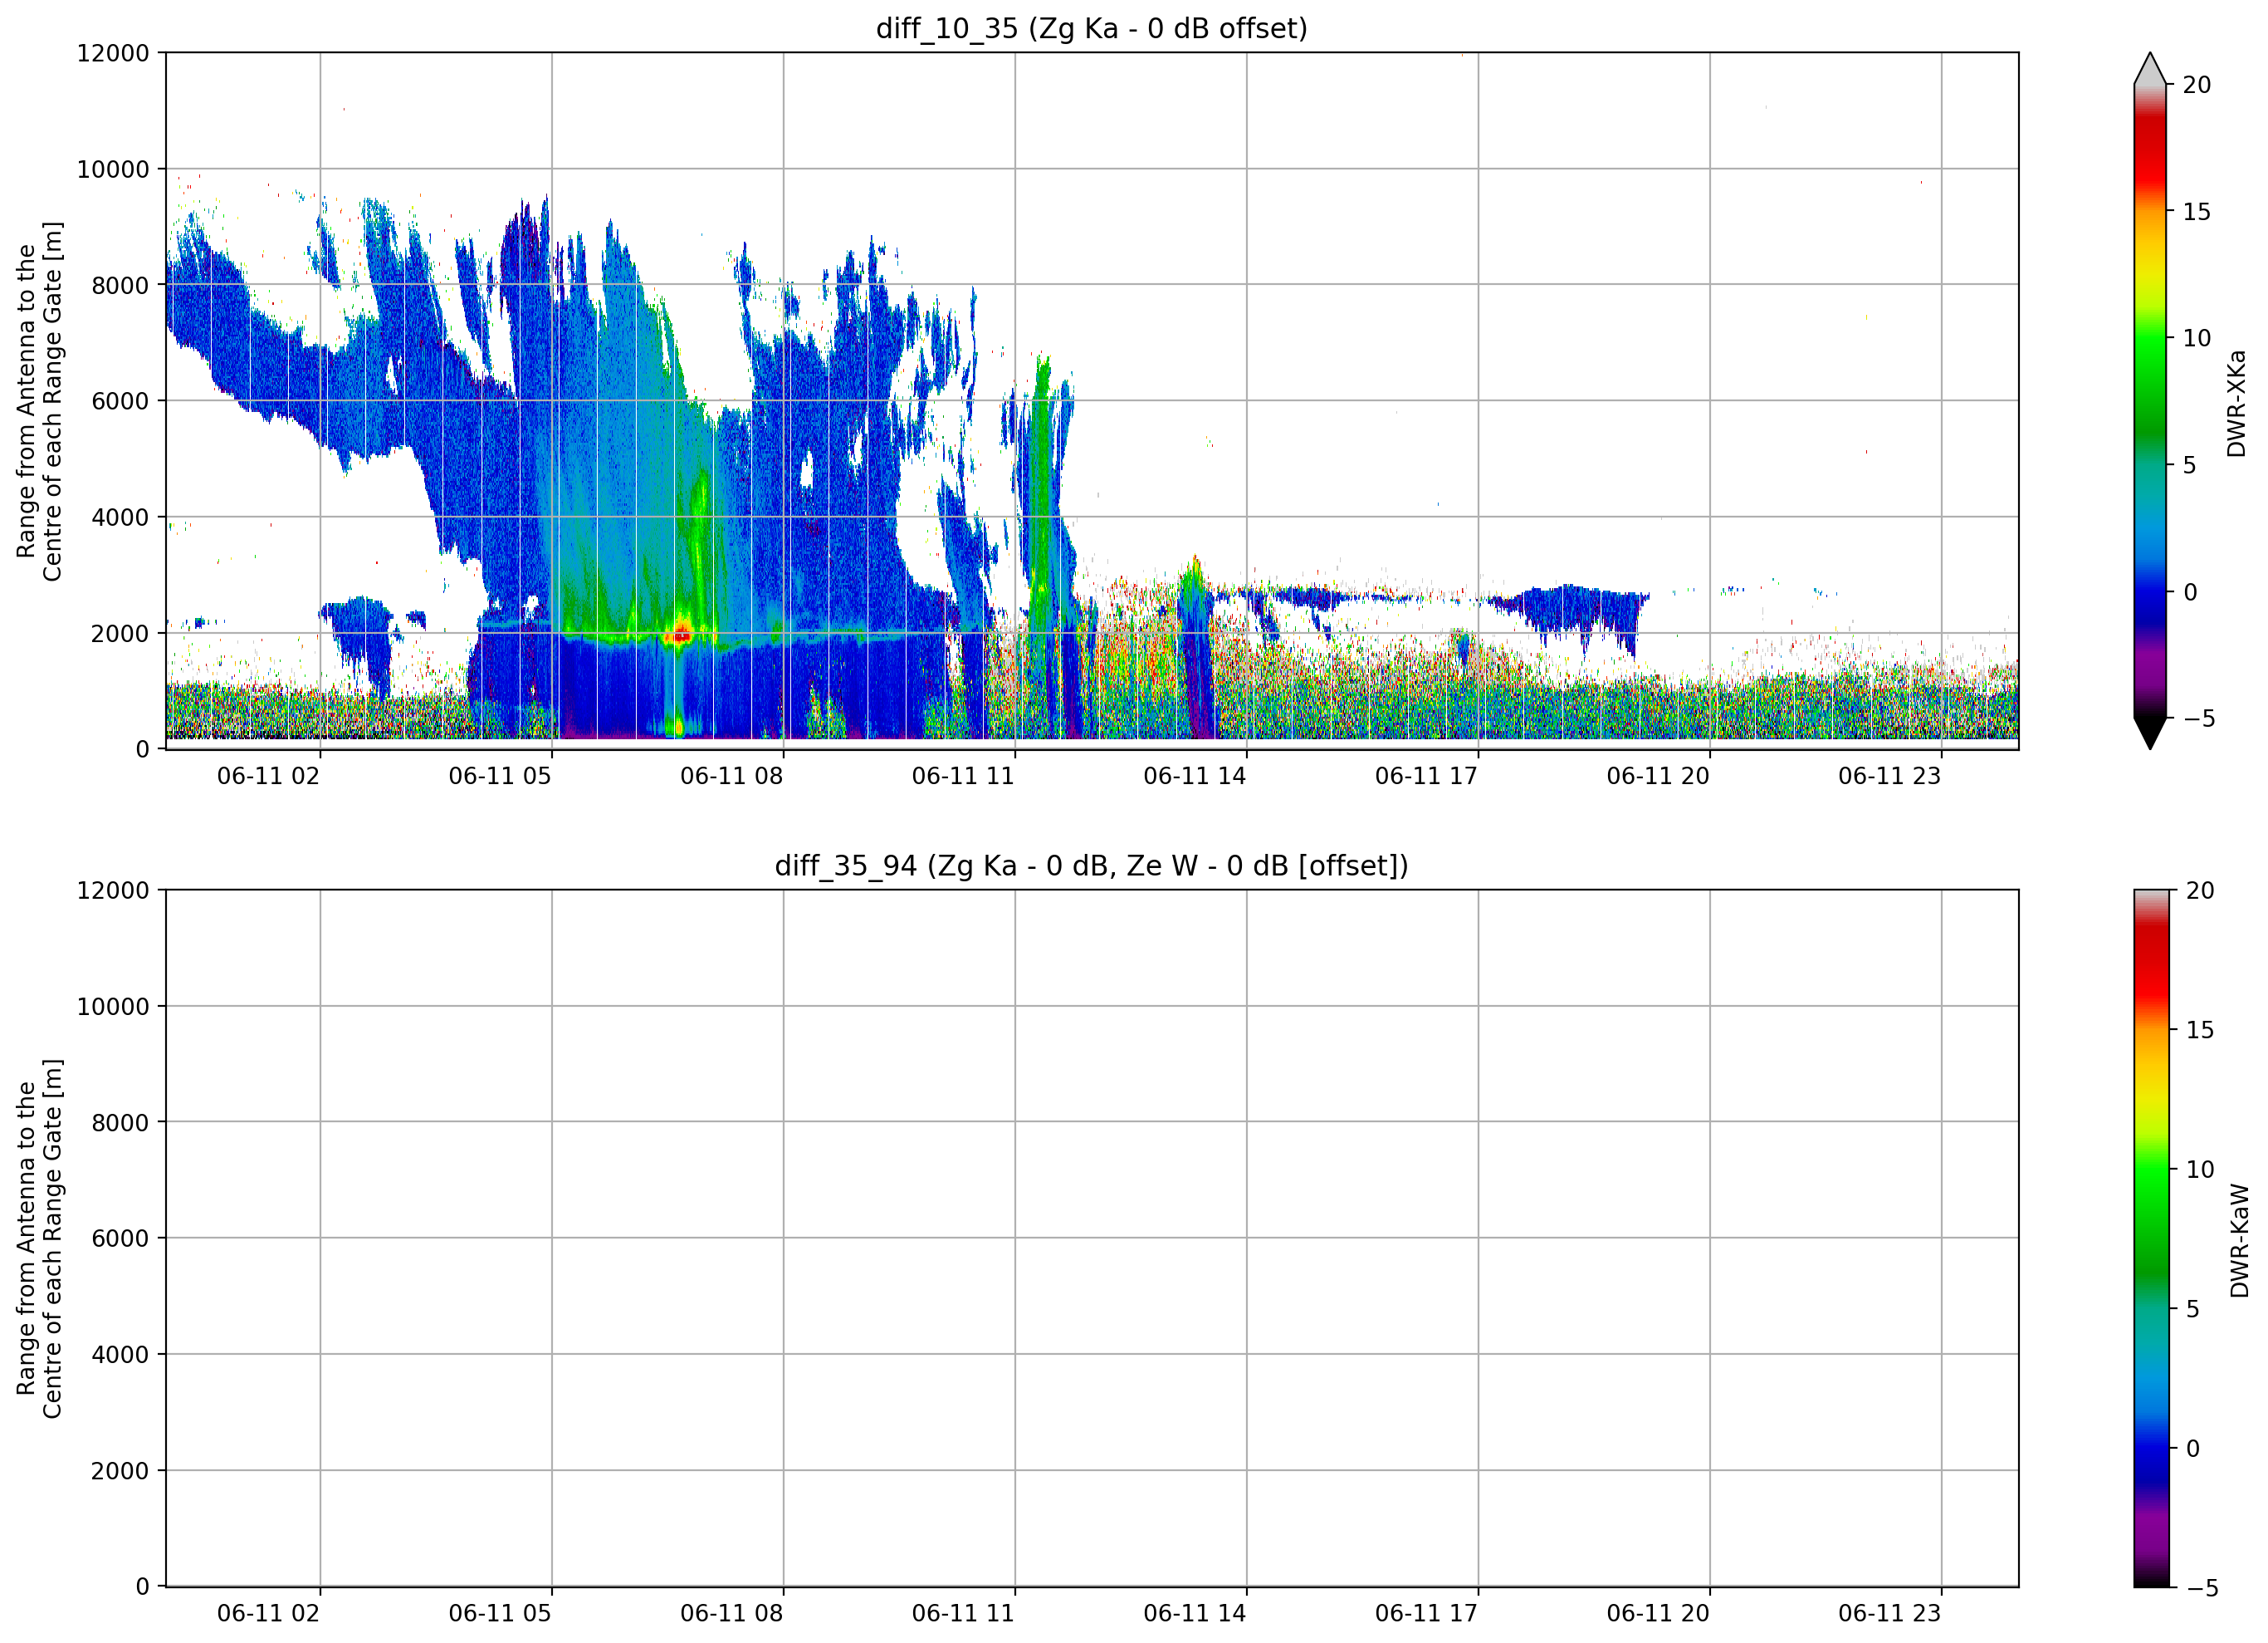This screenshot has width=2268, height=1643.
Task: Click the bottom plot's y-axis range title
Action: tap(39, 1238)
